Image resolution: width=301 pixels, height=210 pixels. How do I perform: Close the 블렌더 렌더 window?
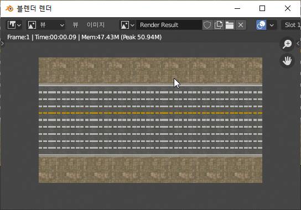[x=288, y=8]
